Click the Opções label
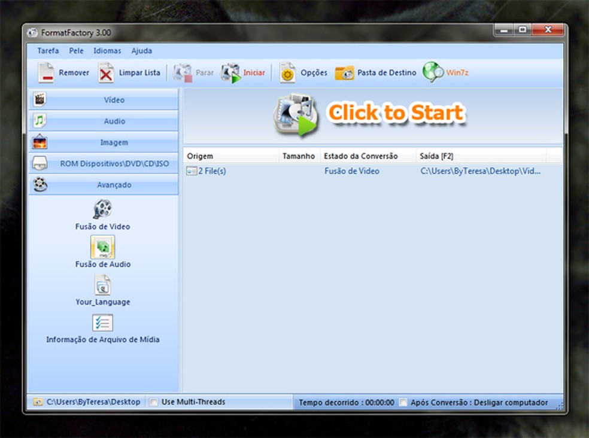This screenshot has width=589, height=438. point(314,72)
